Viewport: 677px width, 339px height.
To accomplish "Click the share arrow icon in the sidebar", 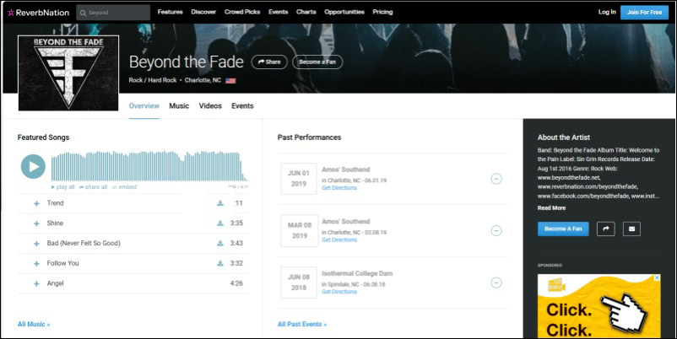I will coord(606,229).
